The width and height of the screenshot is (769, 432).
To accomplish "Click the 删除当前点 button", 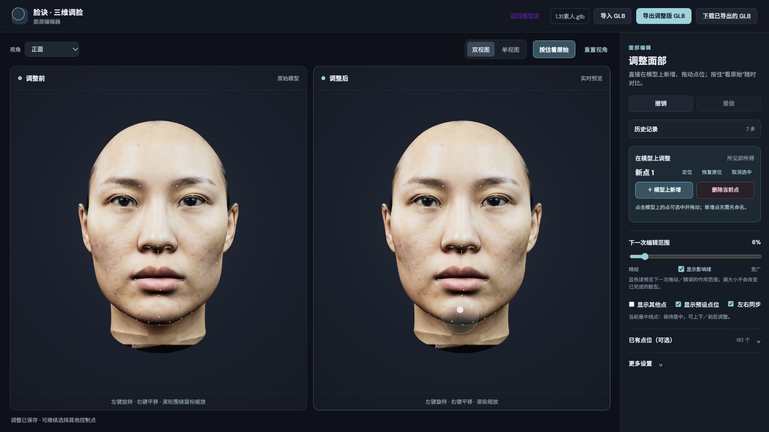I will (725, 190).
